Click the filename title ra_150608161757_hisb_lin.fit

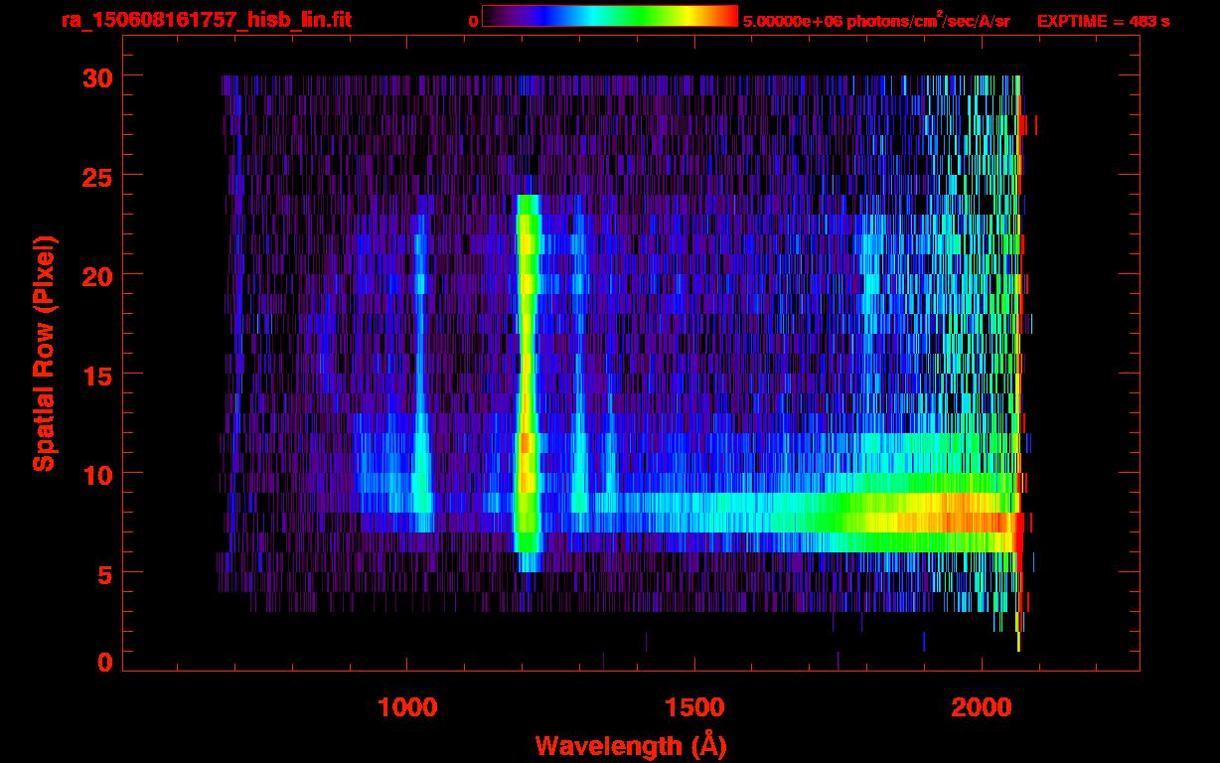pyautogui.click(x=206, y=20)
